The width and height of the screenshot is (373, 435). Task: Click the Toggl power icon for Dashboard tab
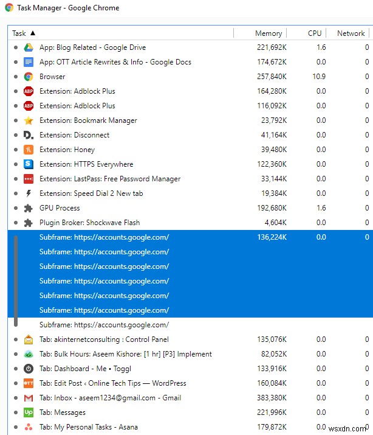coord(29,369)
